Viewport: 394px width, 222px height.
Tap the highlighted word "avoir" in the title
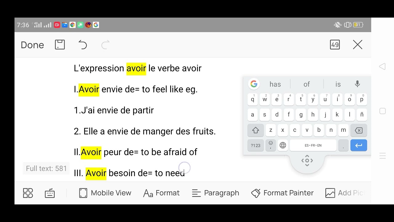pyautogui.click(x=136, y=68)
